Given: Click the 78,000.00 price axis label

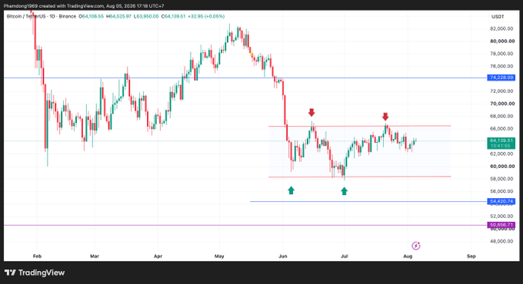Looking at the screenshot, I should click(x=501, y=54).
